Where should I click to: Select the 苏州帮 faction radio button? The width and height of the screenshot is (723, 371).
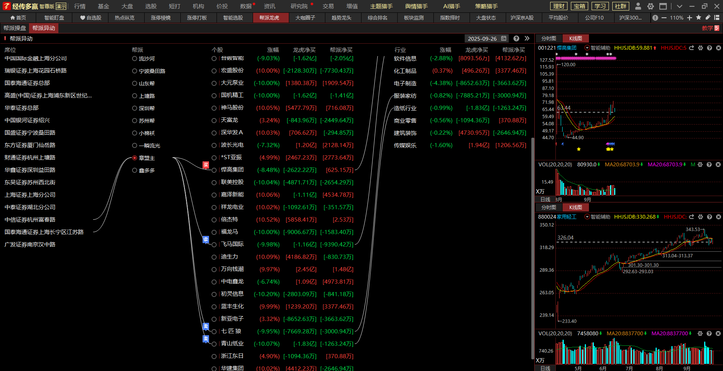pyautogui.click(x=134, y=120)
